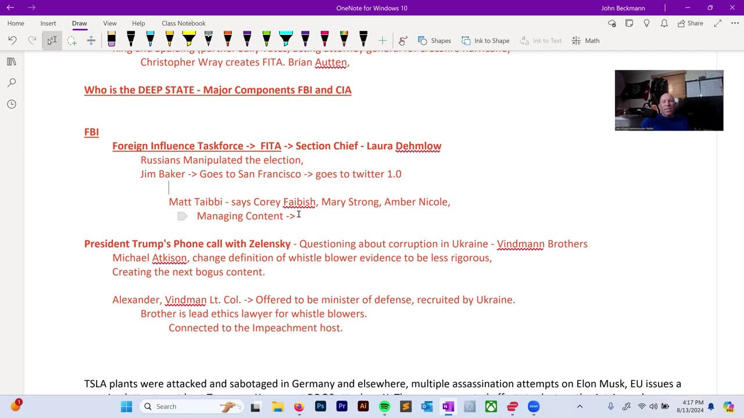Pick the light blue pen

(x=150, y=40)
